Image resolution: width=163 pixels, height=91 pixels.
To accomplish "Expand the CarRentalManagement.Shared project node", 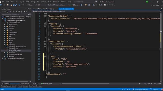I will 3,59.
